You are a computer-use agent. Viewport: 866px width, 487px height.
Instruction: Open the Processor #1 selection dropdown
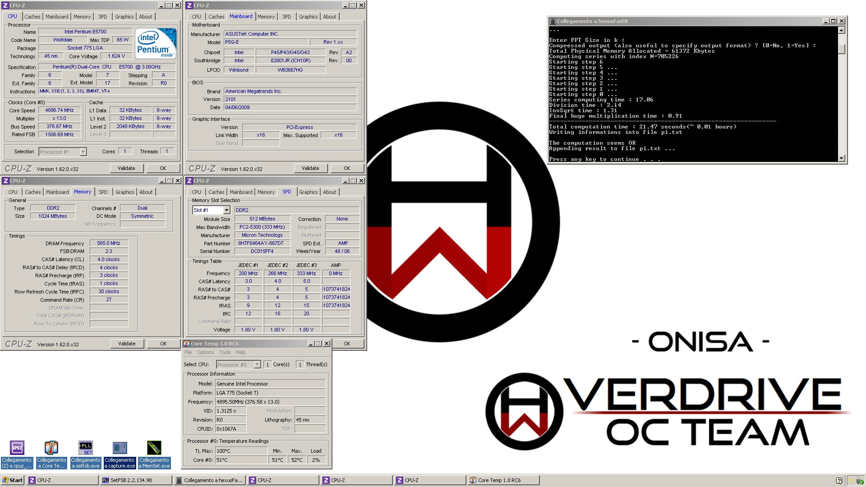click(x=83, y=152)
